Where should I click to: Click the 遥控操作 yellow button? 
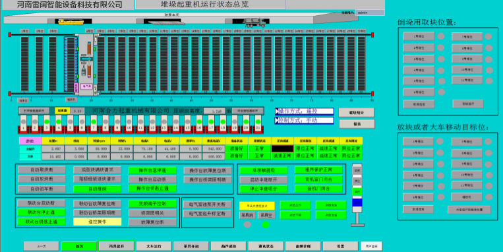click(x=98, y=222)
